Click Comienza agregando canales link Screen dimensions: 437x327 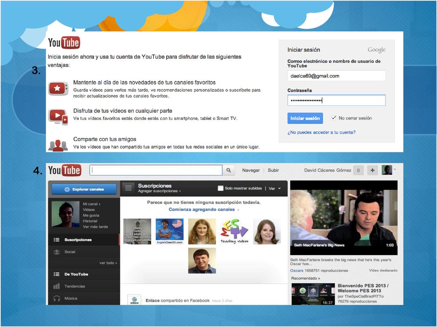pyautogui.click(x=204, y=209)
